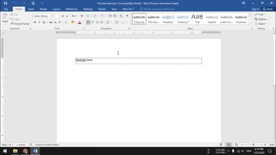Apply the text highlight color
Image resolution: width=276 pixels, height=155 pixels.
(x=72, y=22)
